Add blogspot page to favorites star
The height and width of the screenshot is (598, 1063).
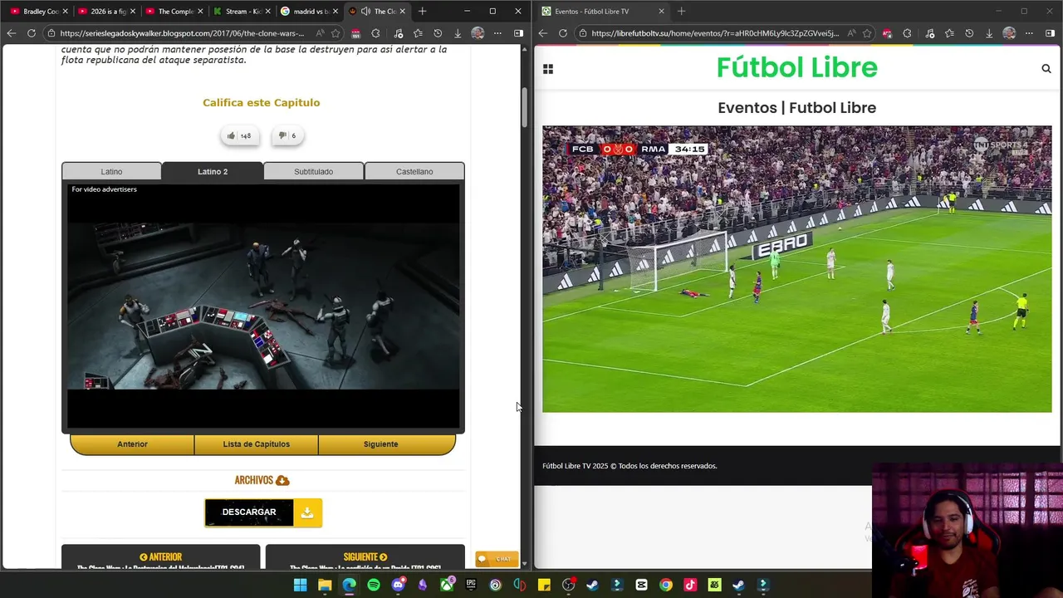point(336,33)
